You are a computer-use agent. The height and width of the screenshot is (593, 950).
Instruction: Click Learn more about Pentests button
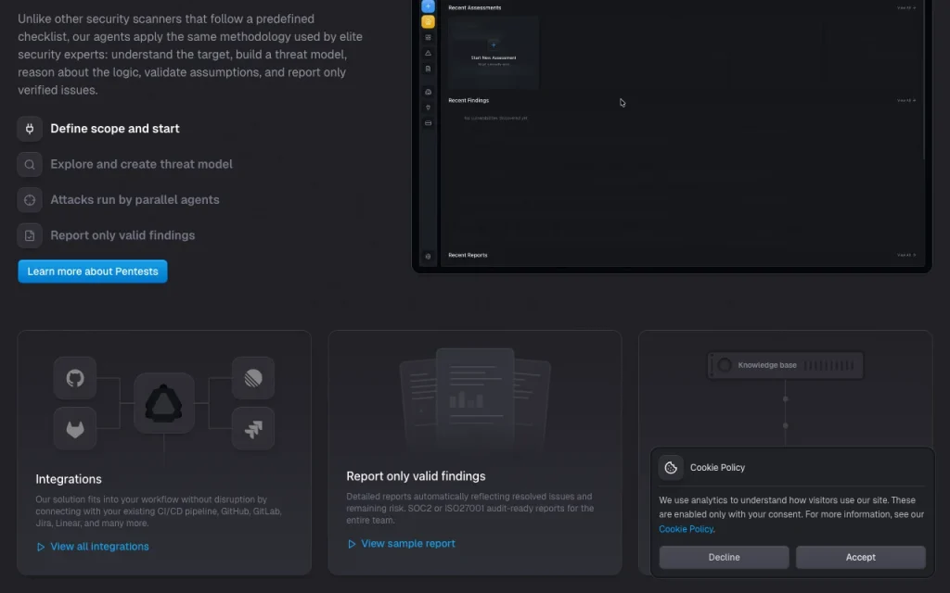click(x=93, y=271)
